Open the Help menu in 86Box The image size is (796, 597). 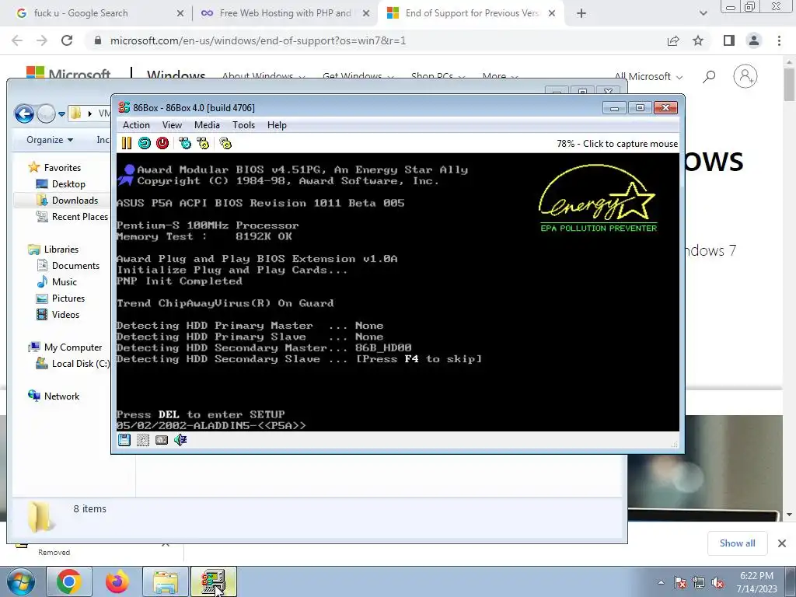tap(278, 125)
